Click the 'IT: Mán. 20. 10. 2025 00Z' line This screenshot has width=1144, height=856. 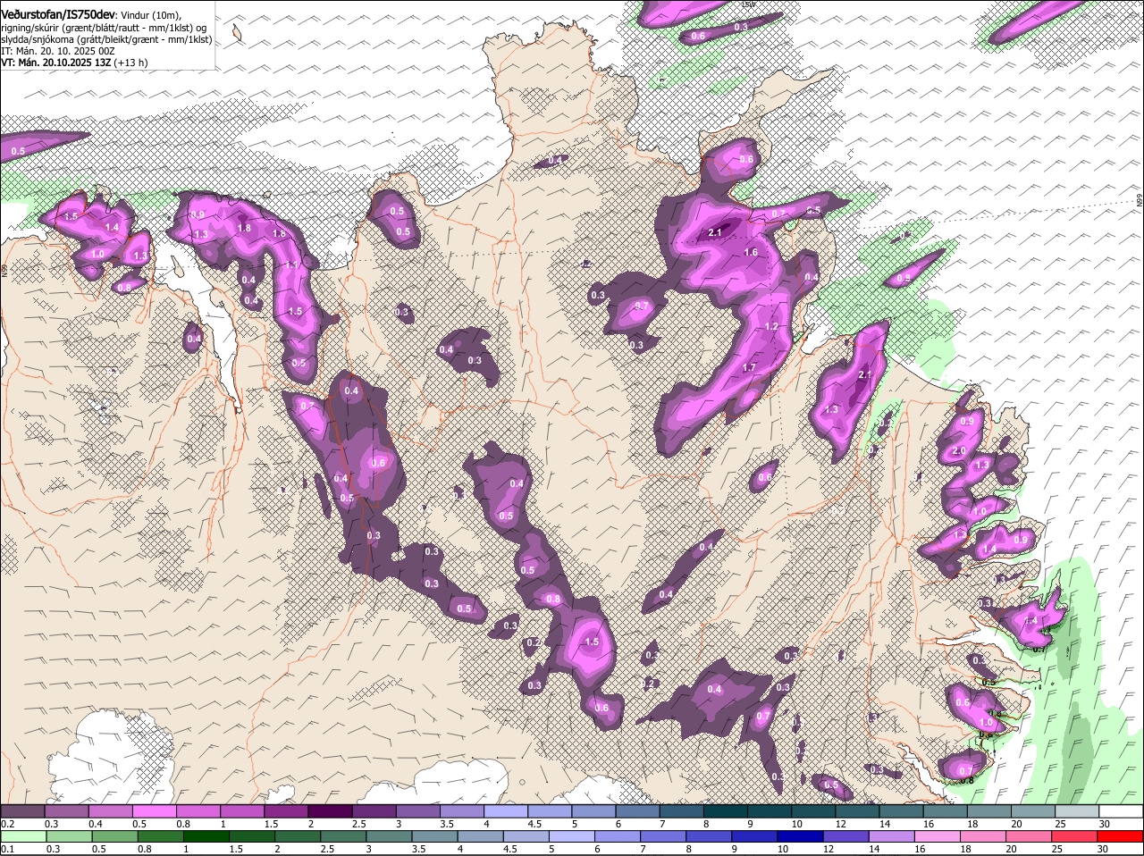pyautogui.click(x=57, y=51)
